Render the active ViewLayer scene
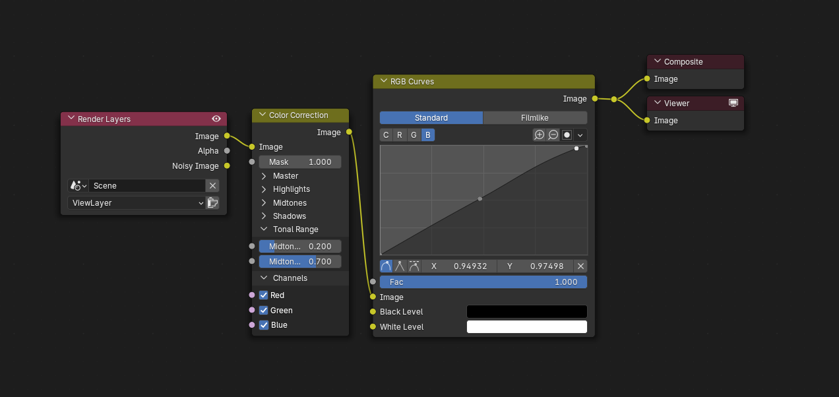Image resolution: width=839 pixels, height=397 pixels. [212, 203]
